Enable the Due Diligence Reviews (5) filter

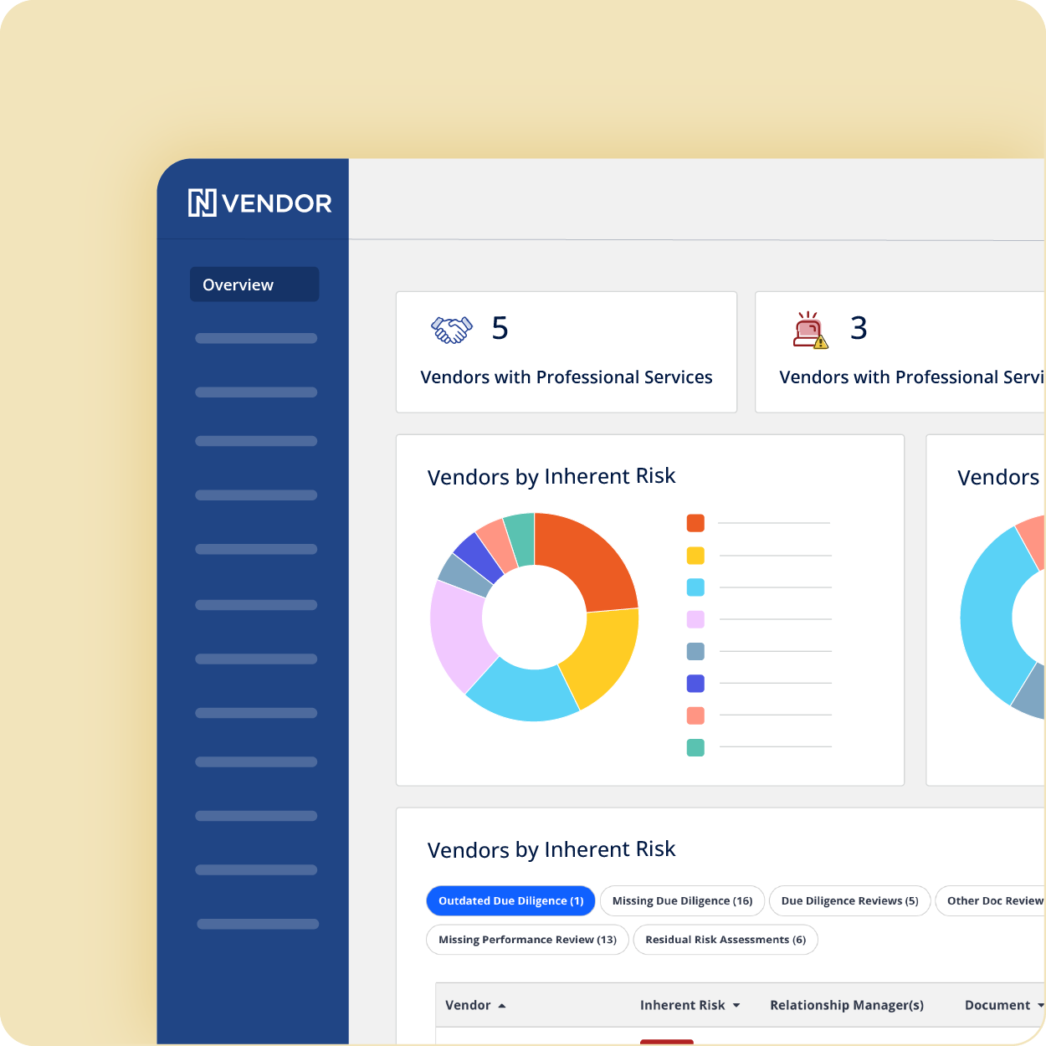[849, 900]
